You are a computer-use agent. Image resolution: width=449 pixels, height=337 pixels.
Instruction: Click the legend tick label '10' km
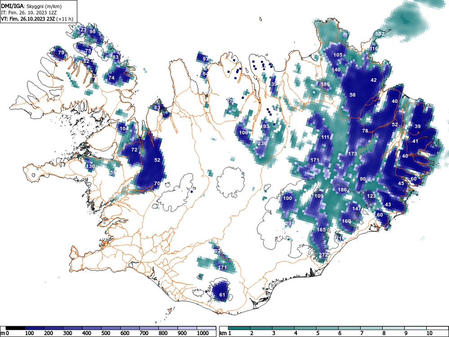tap(429, 333)
